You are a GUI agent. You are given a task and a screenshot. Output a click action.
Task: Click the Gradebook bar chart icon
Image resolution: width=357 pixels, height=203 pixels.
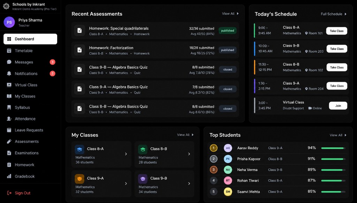pos(9,176)
